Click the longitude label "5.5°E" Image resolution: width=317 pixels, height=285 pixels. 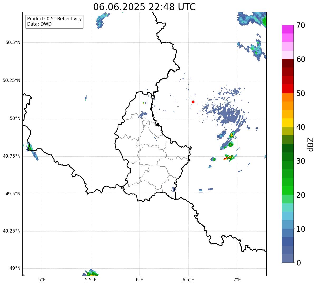pyautogui.click(x=91, y=280)
